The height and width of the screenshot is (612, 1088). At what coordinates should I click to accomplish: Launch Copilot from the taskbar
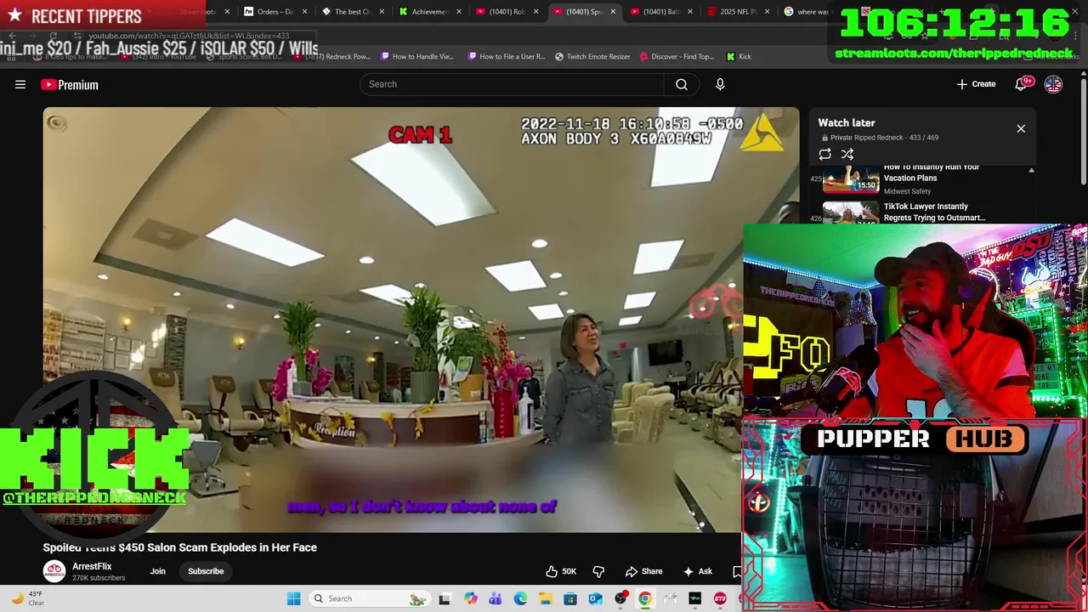click(471, 598)
